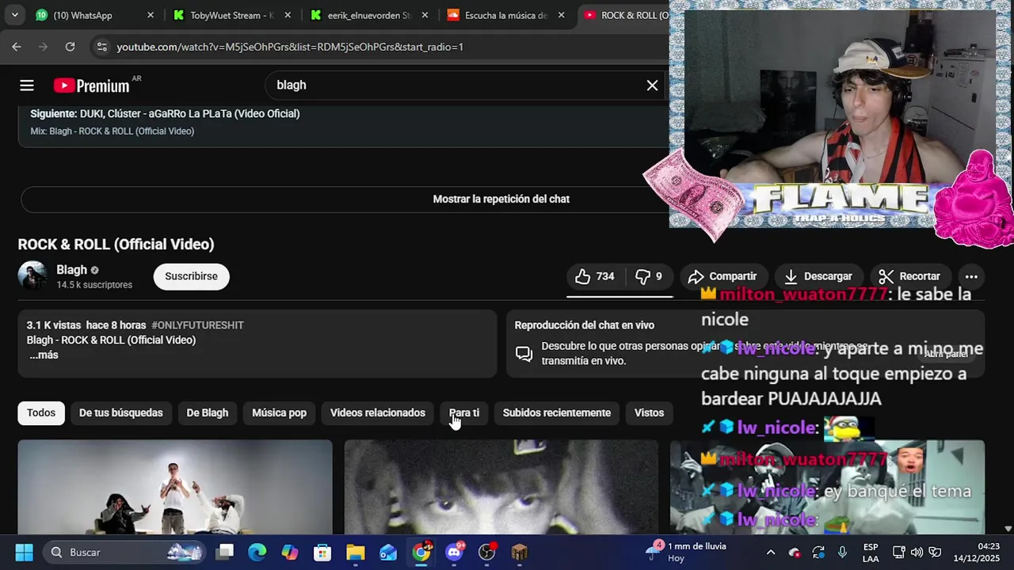Image resolution: width=1014 pixels, height=570 pixels.
Task: Open Copilot from the taskbar
Action: pyautogui.click(x=290, y=552)
